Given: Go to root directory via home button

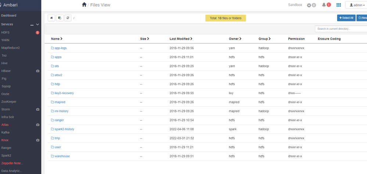Looking at the screenshot, I should click(51, 18).
